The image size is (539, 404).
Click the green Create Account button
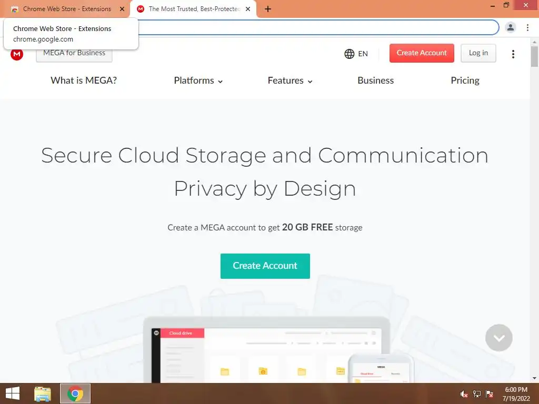(265, 266)
